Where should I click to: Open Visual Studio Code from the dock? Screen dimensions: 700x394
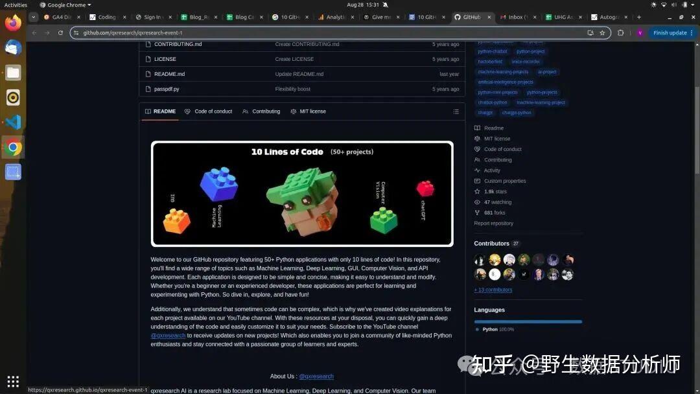coord(13,122)
